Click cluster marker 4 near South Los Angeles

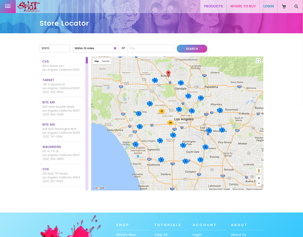pyautogui.click(x=173, y=135)
